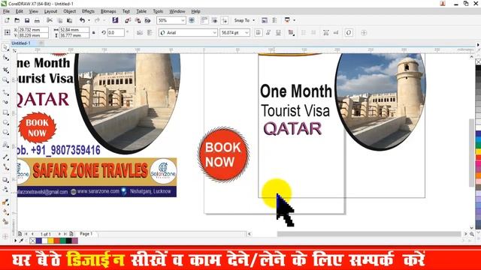Image resolution: width=481 pixels, height=270 pixels.
Task: Select the Page 1 tab
Action: pos(86,233)
